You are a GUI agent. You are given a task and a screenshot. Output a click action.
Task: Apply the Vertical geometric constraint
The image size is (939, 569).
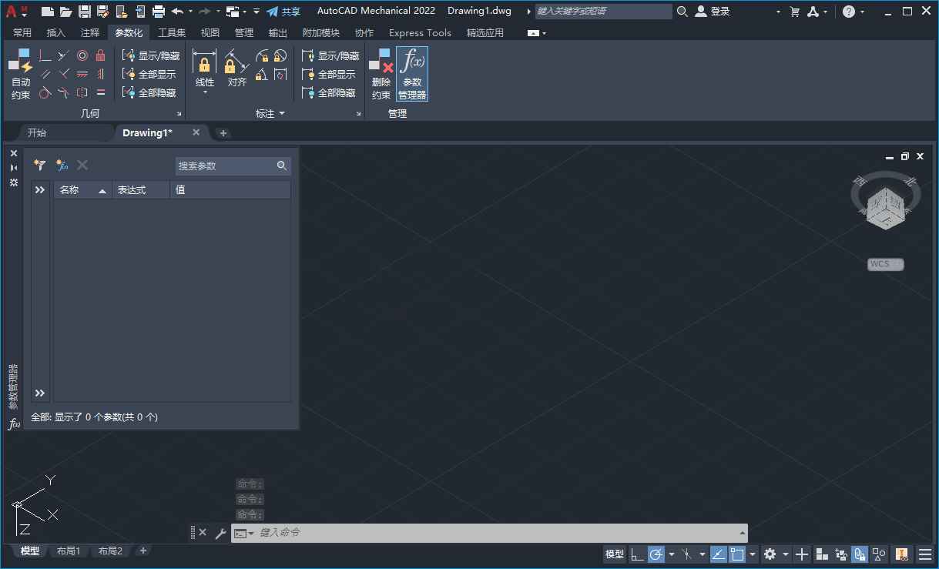click(100, 74)
